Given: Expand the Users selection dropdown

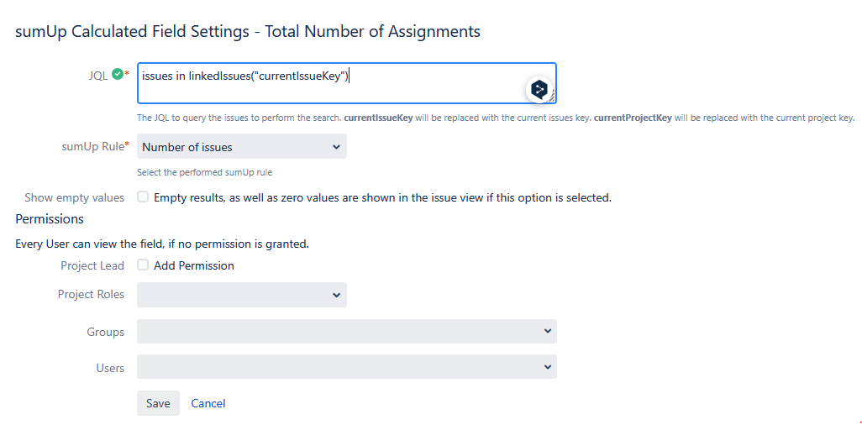Looking at the screenshot, I should 346,367.
